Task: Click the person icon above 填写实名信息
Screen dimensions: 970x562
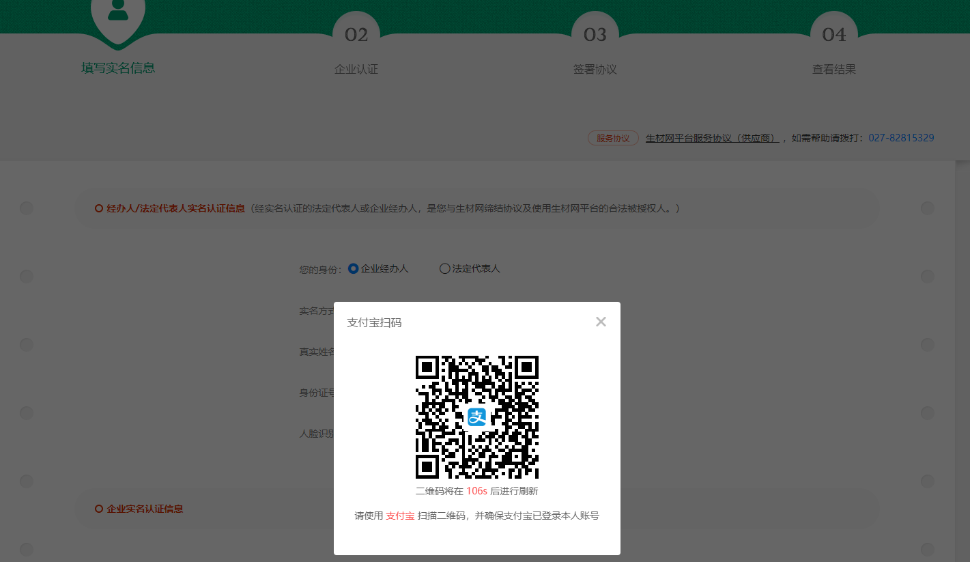Action: [x=118, y=12]
